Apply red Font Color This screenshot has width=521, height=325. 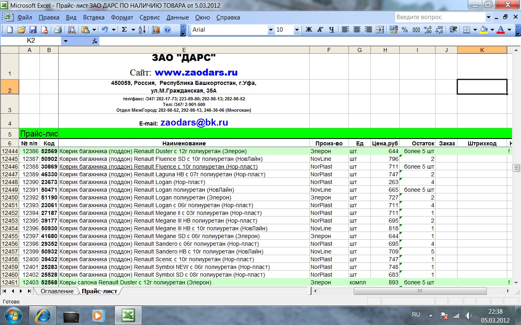501,30
